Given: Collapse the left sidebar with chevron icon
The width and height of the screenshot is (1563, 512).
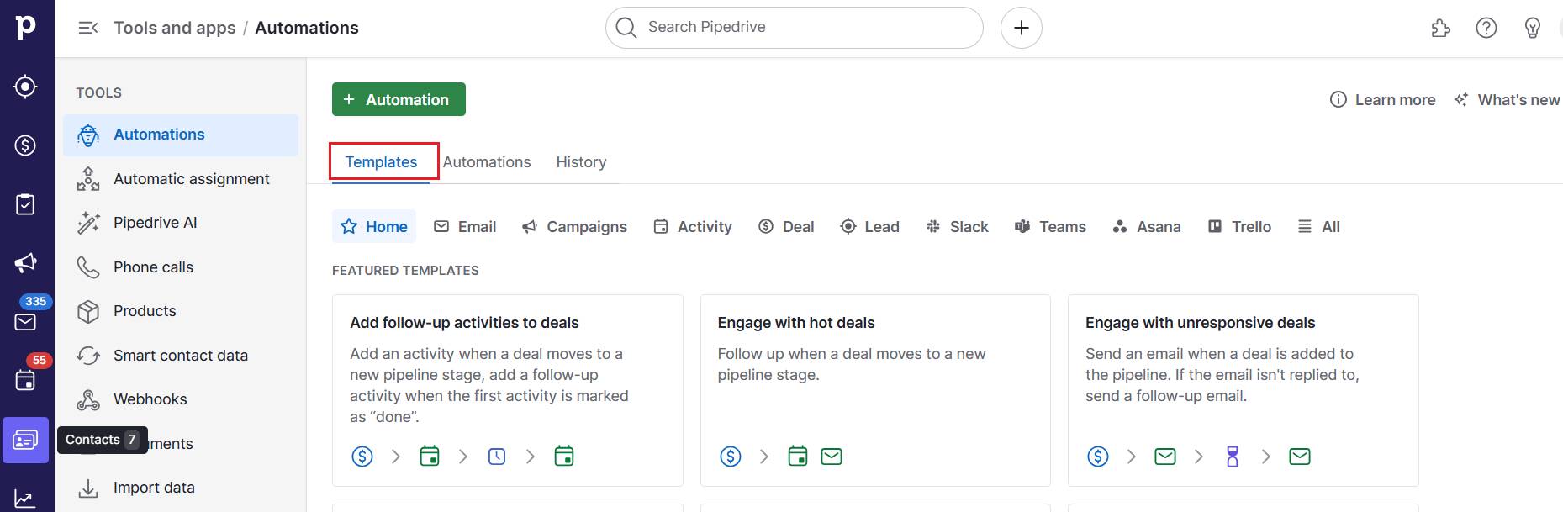Looking at the screenshot, I should click(87, 27).
